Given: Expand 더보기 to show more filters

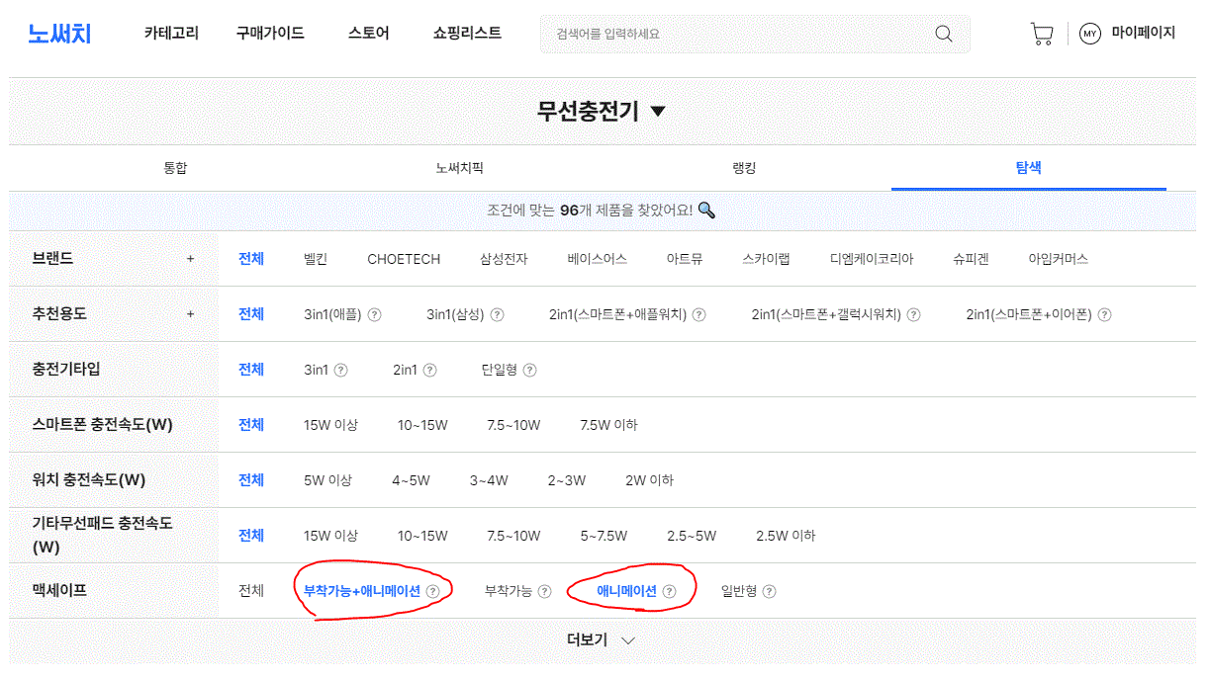Looking at the screenshot, I should (x=602, y=639).
